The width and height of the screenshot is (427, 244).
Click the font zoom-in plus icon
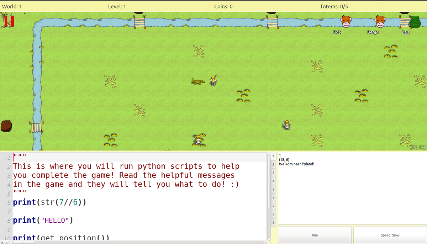click(2, 242)
